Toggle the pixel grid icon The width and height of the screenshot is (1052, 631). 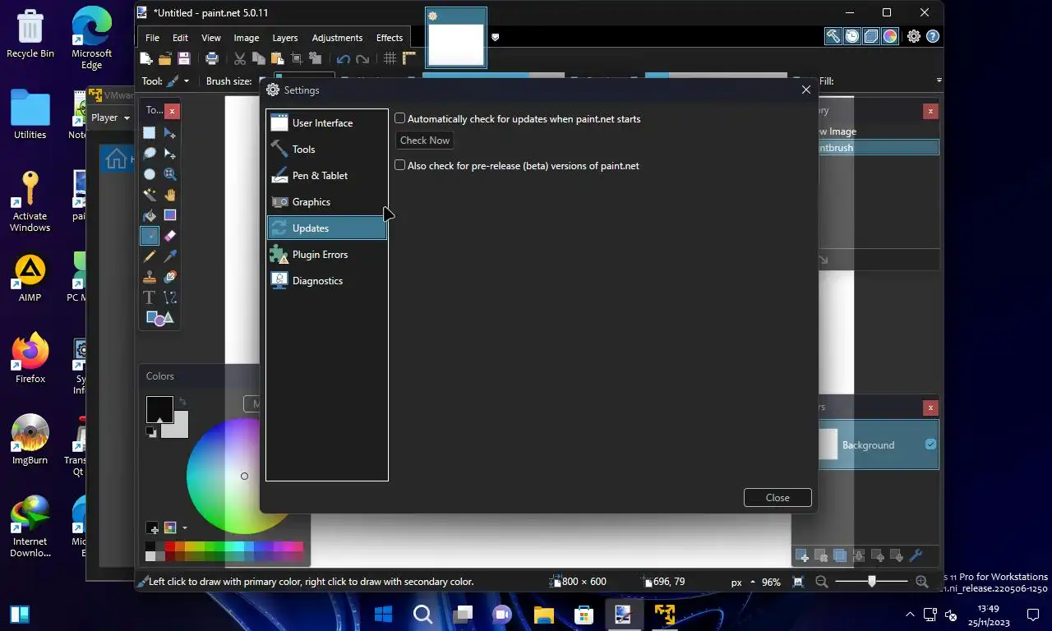[x=390, y=58]
